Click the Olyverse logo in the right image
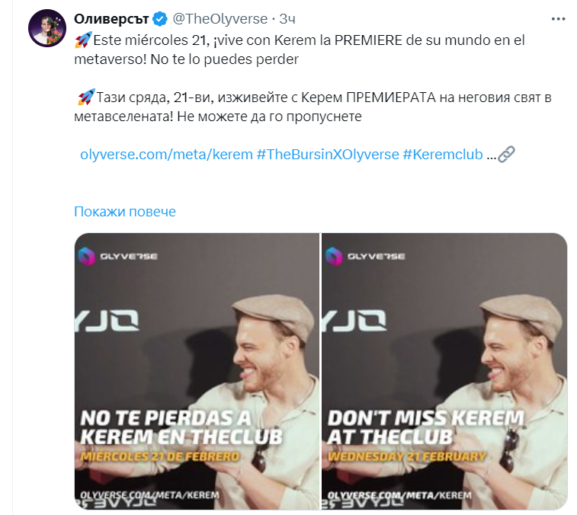 pyautogui.click(x=365, y=256)
